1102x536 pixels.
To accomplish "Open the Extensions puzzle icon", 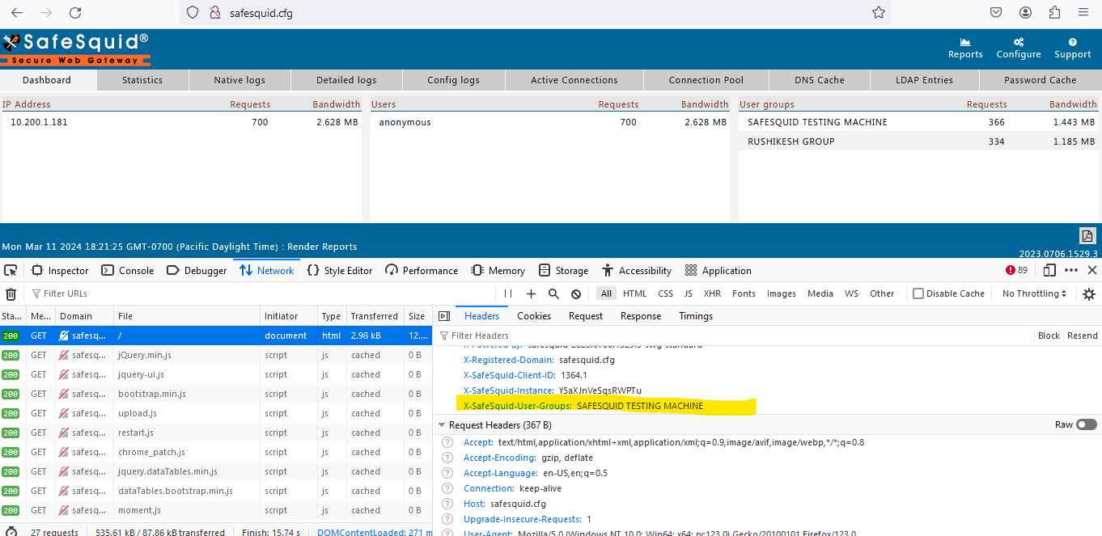I will pyautogui.click(x=1054, y=13).
